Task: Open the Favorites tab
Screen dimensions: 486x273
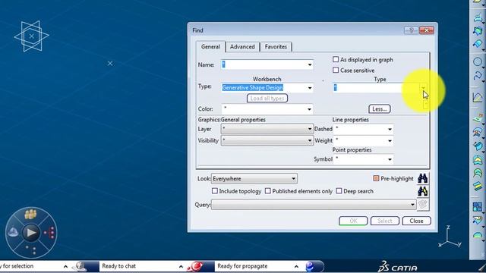Action: [276, 47]
